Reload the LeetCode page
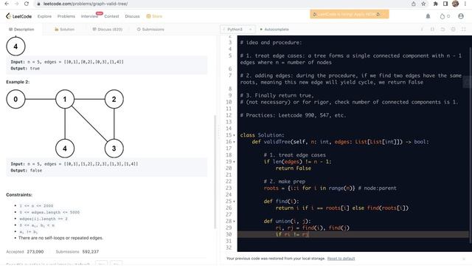 click(x=27, y=4)
